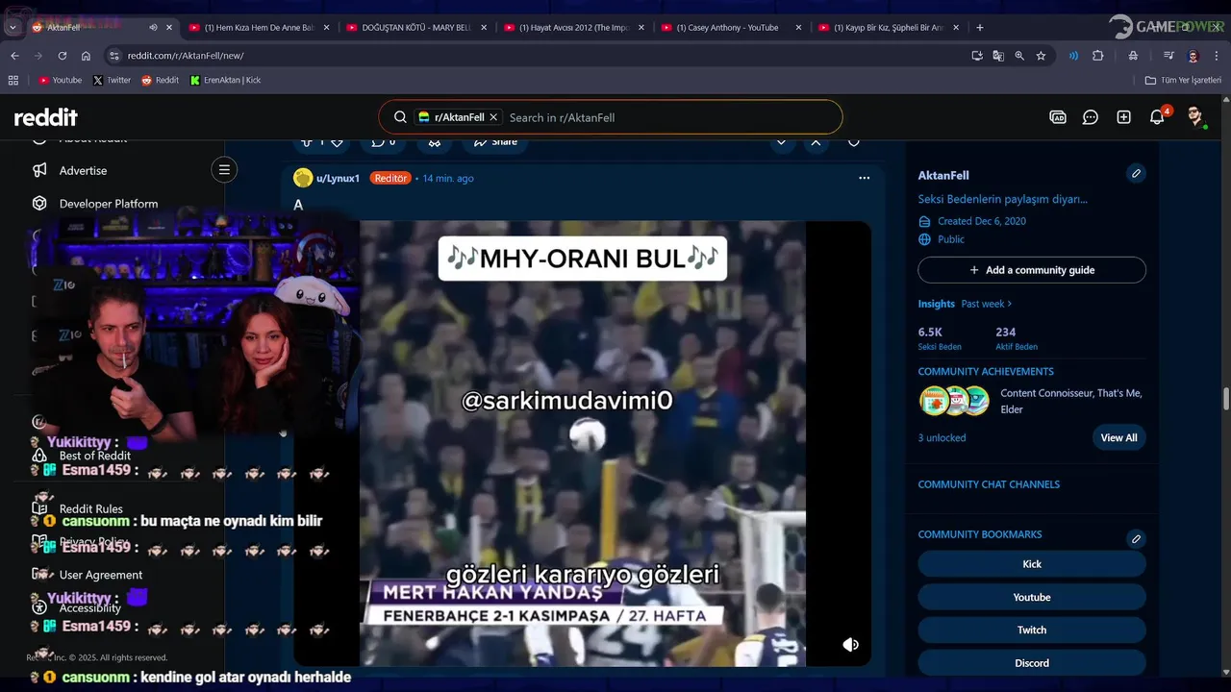Open the three-dot menu on Lynux1's post
This screenshot has width=1231, height=692.
864,178
